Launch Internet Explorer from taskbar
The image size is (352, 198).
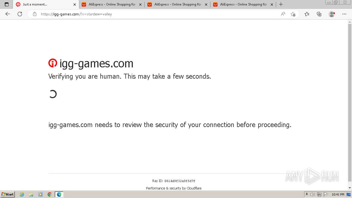[x=22, y=194]
